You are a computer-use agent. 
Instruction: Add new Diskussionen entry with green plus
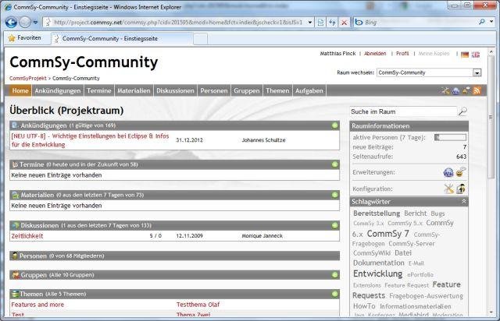tap(334, 225)
